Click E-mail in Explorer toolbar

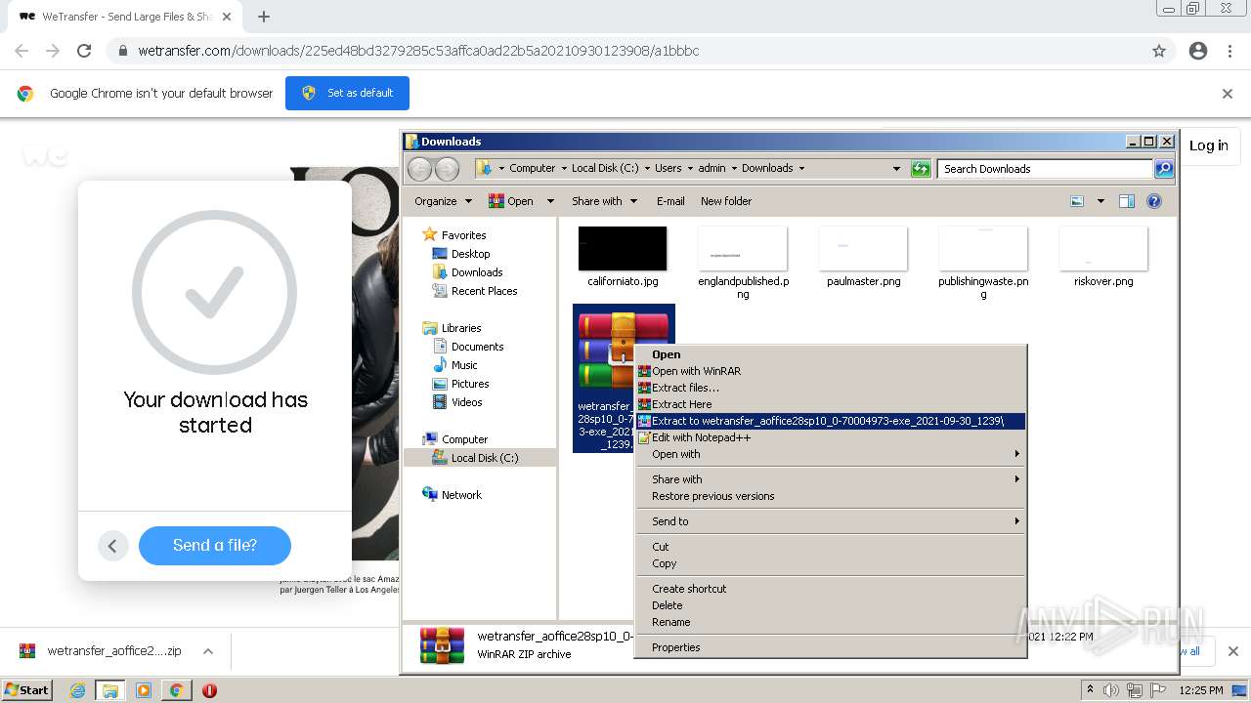[x=670, y=201]
